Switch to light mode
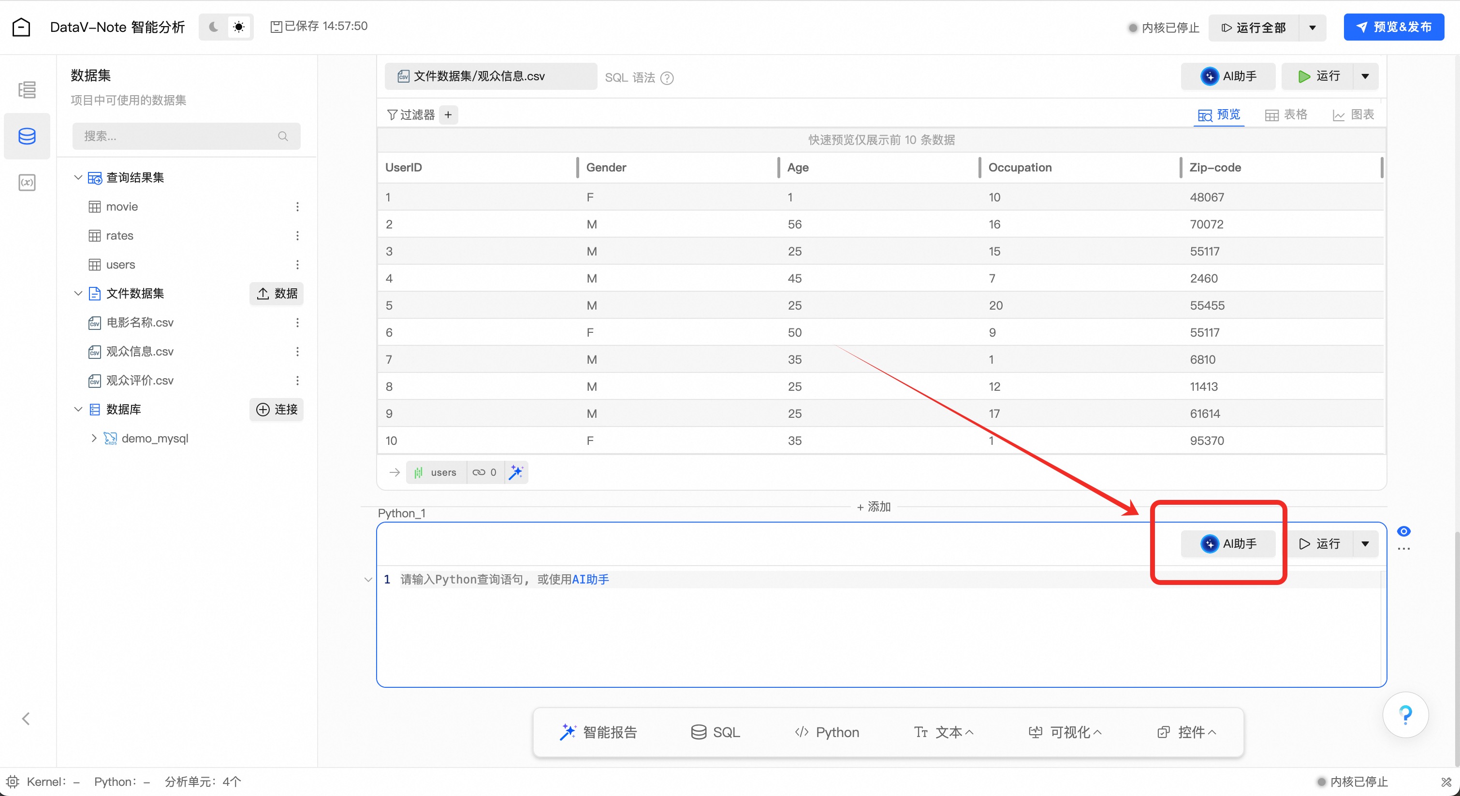1460x796 pixels. coord(239,27)
